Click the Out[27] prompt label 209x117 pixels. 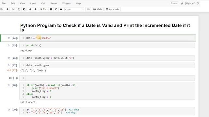13,71
